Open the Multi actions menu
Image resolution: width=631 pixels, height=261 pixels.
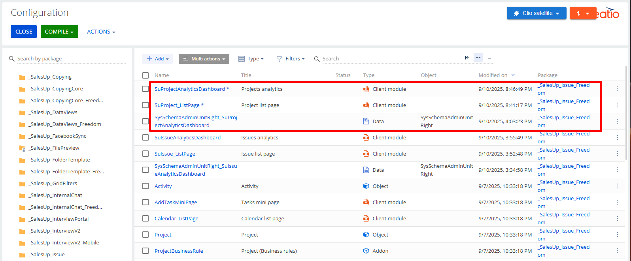(204, 59)
